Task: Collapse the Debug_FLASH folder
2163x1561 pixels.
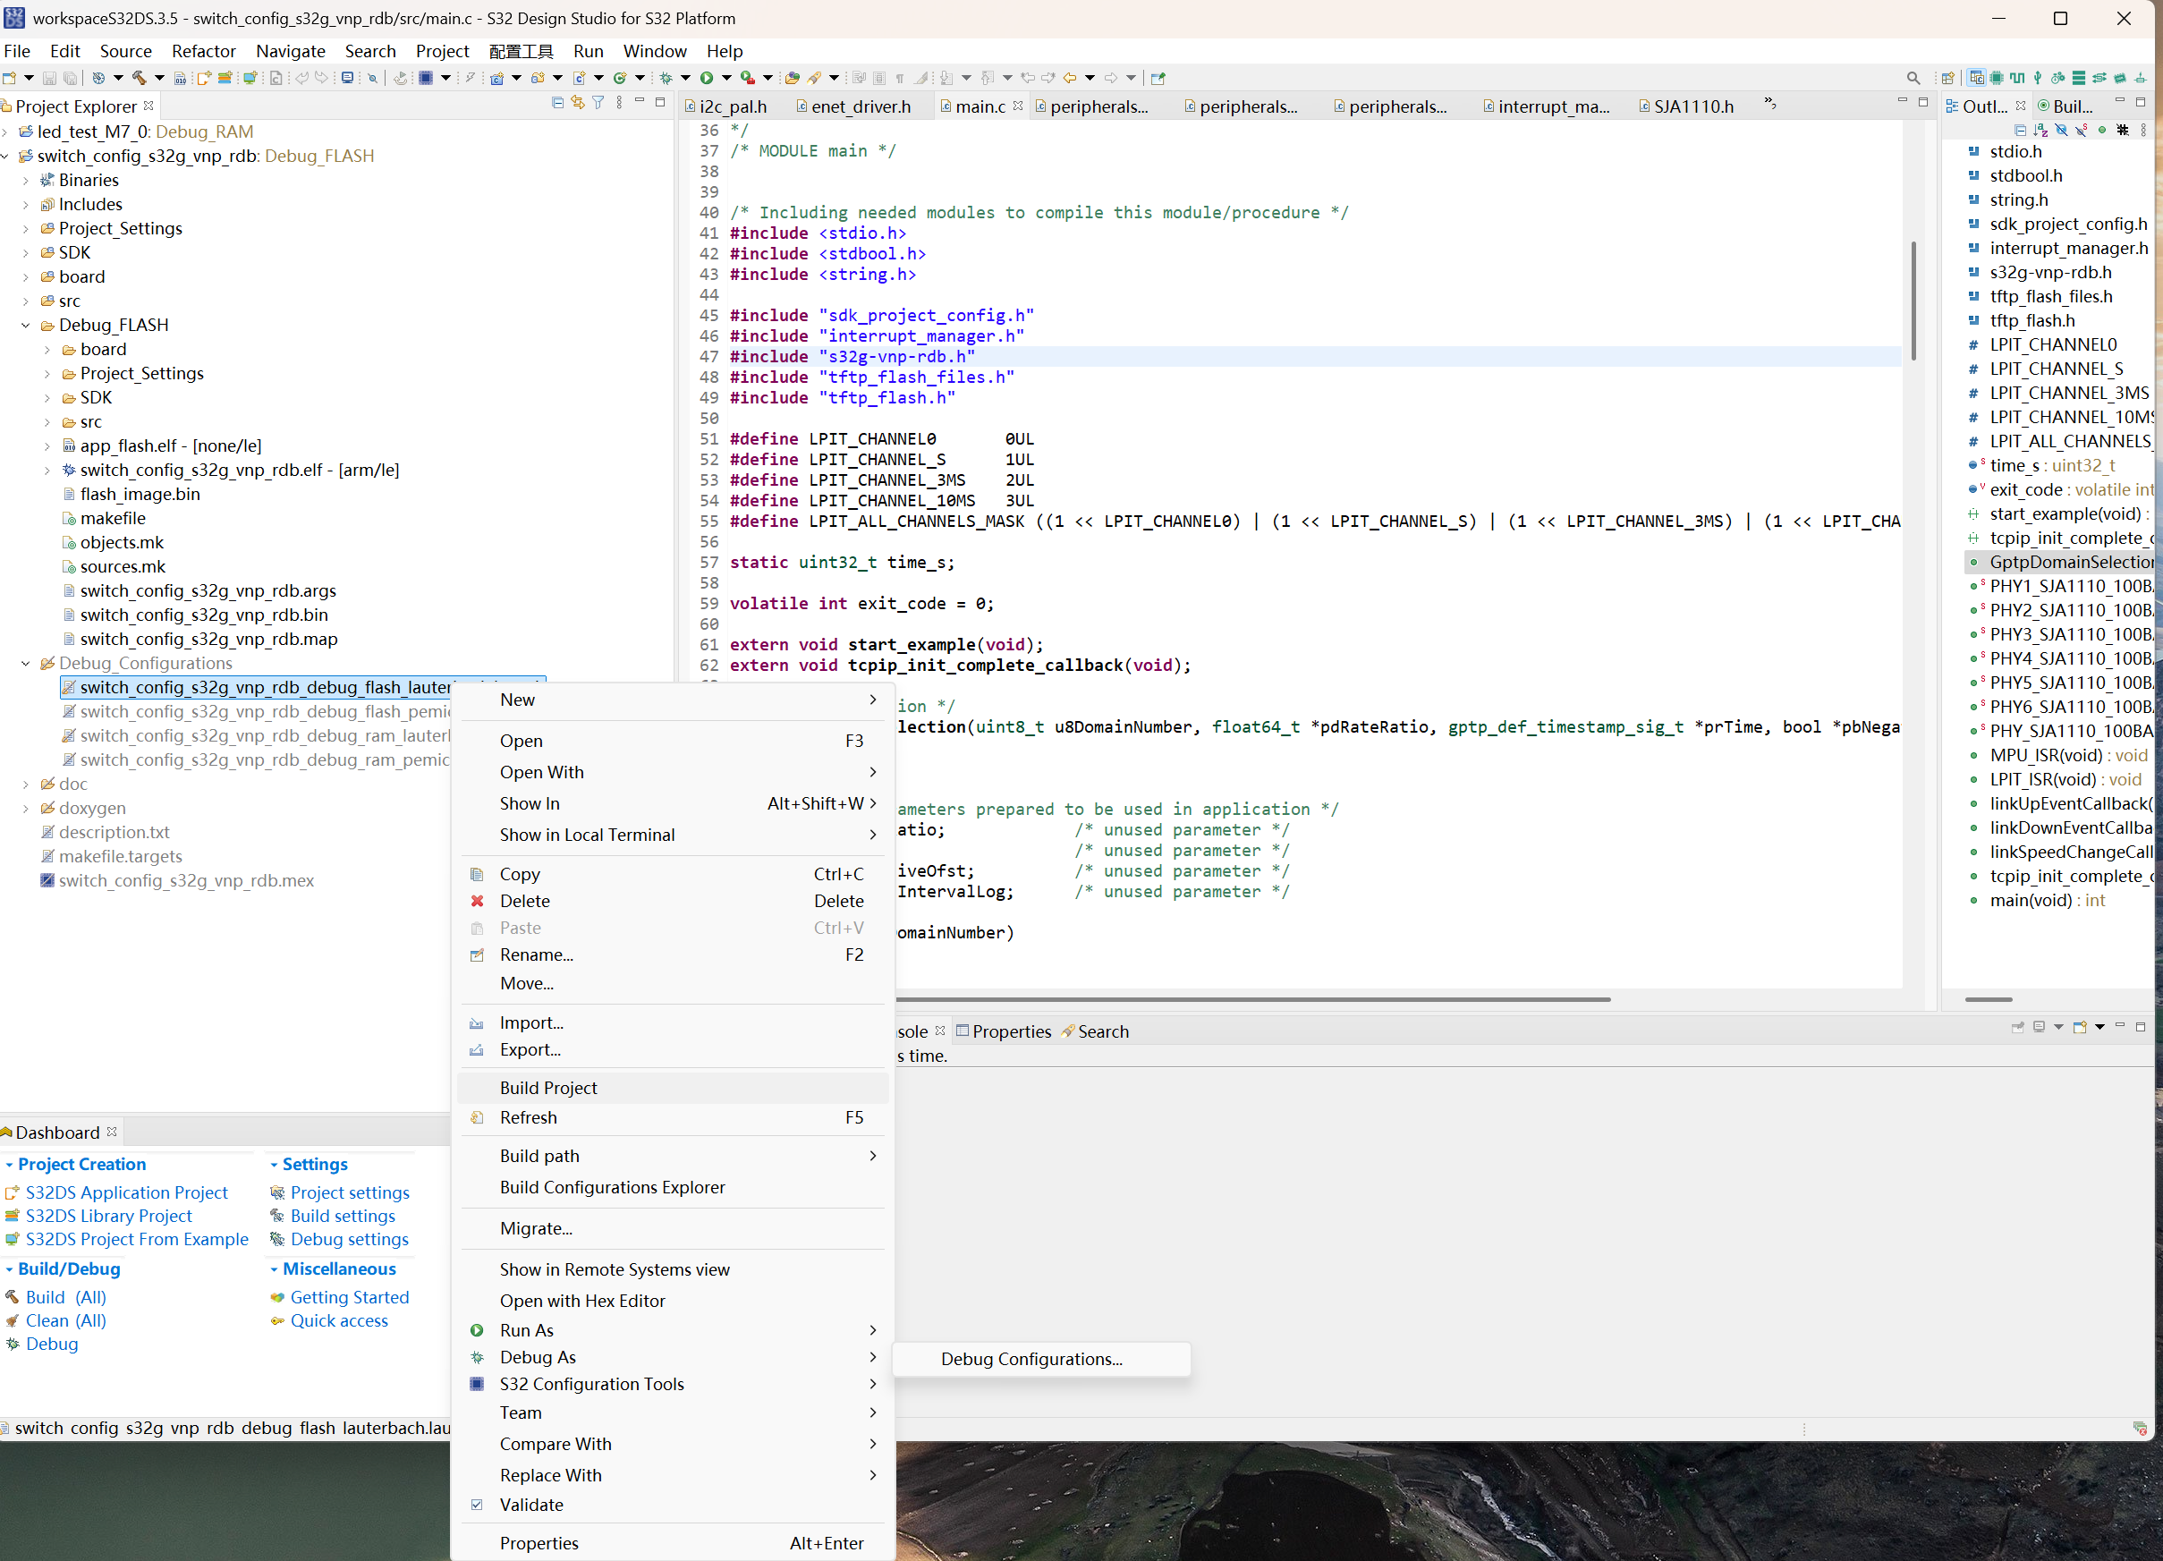Action: click(x=26, y=324)
